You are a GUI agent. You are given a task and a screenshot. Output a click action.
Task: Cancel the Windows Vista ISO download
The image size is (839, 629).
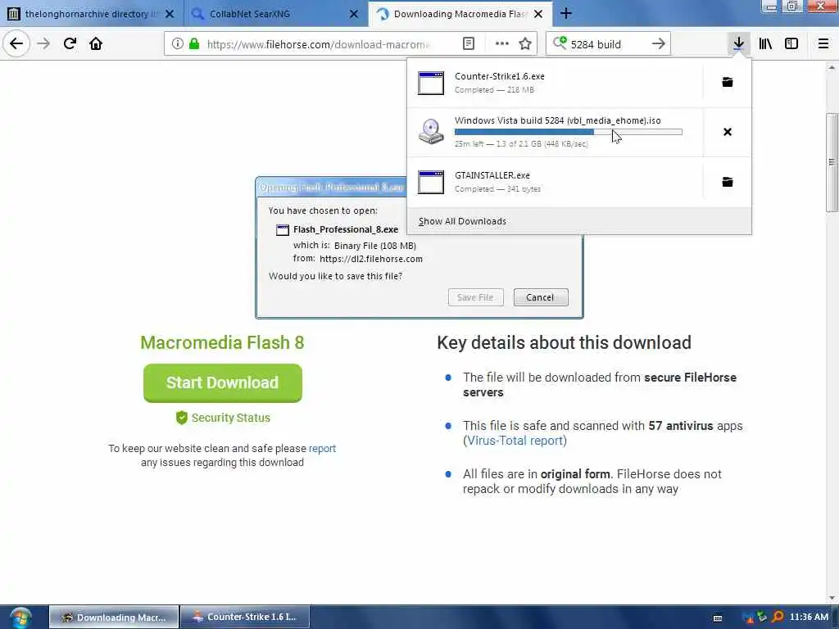point(728,132)
